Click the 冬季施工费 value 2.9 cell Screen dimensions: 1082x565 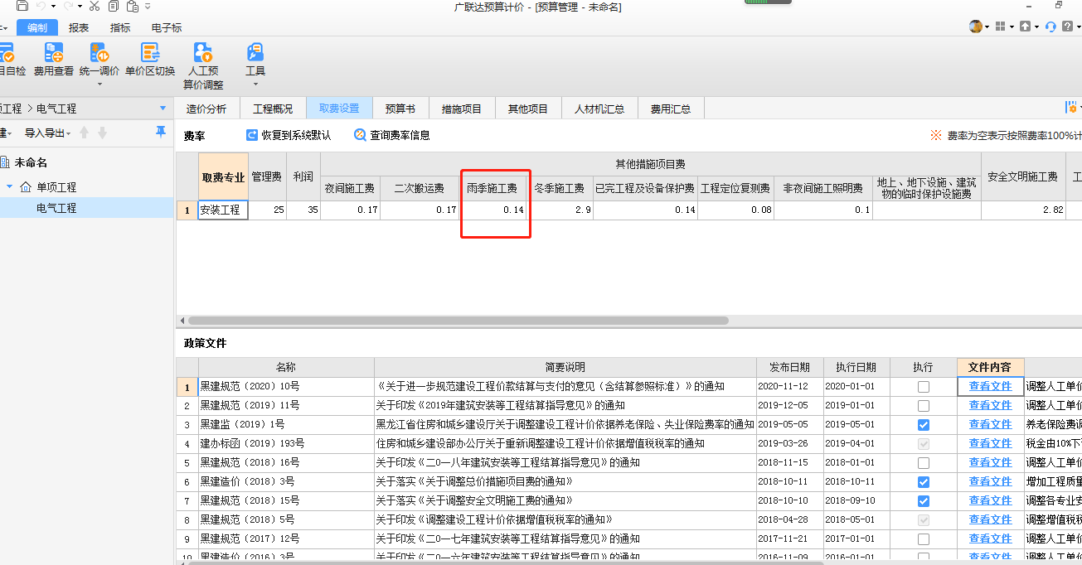561,210
